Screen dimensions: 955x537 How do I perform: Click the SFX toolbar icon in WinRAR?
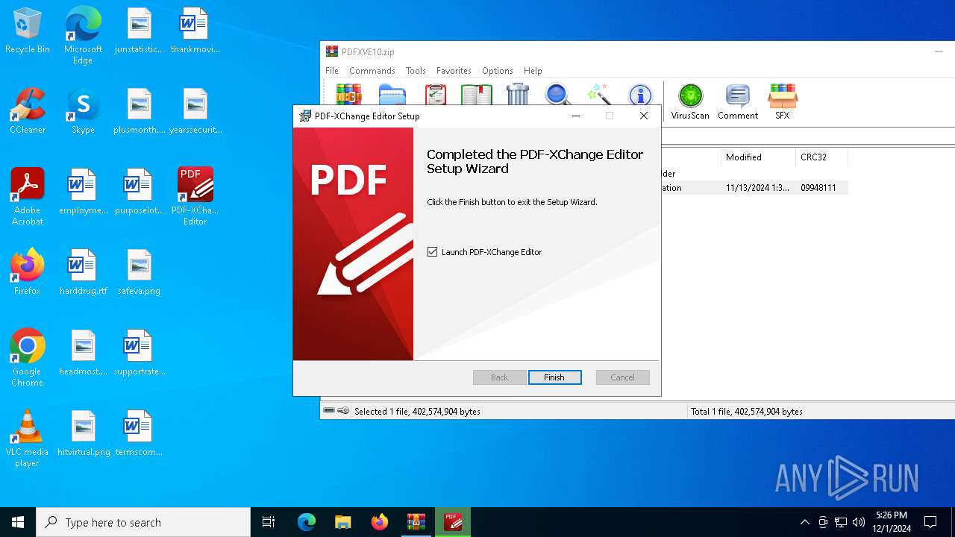tap(783, 101)
